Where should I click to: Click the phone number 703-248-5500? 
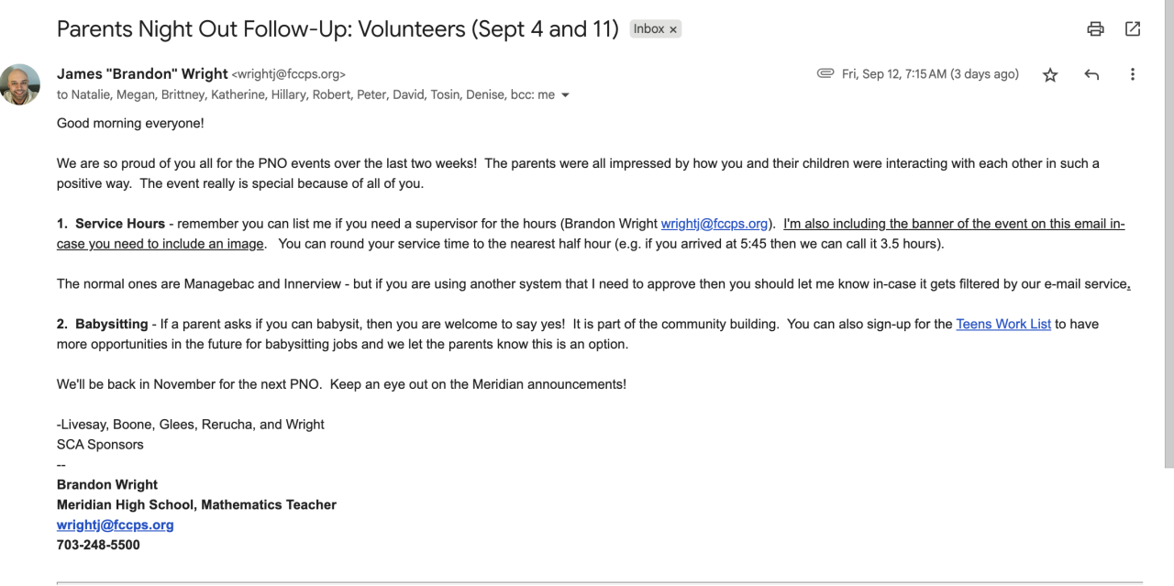tap(98, 545)
